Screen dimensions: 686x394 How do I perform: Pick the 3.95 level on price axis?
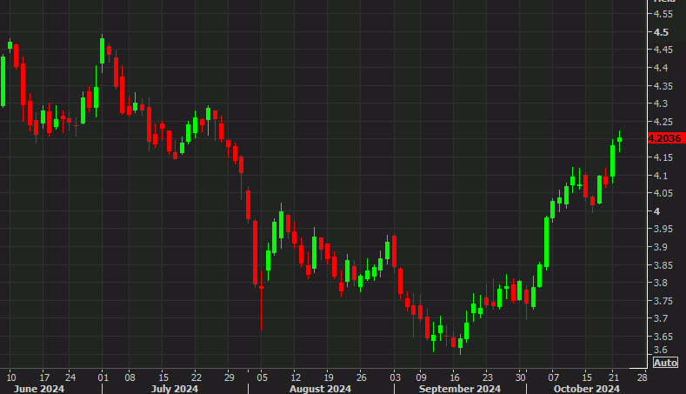tap(663, 229)
